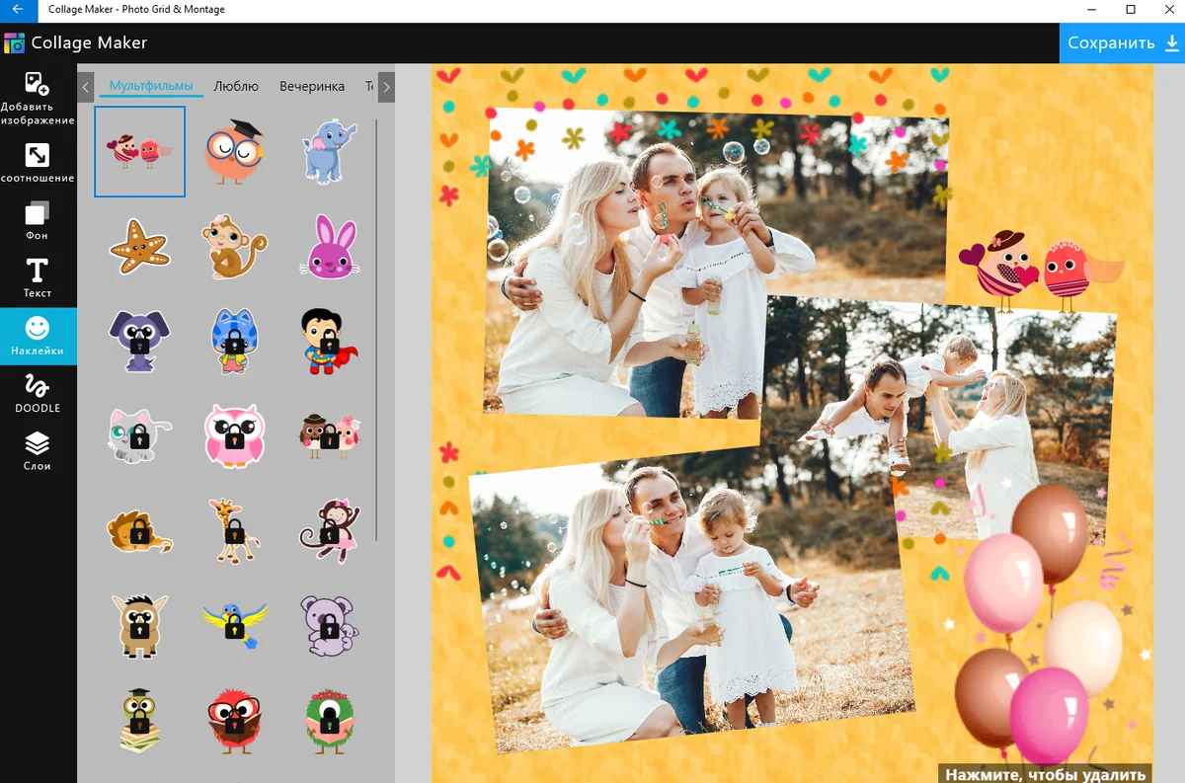The height and width of the screenshot is (783, 1185).
Task: Switch to the Мультфильмы tab
Action: pyautogui.click(x=151, y=86)
